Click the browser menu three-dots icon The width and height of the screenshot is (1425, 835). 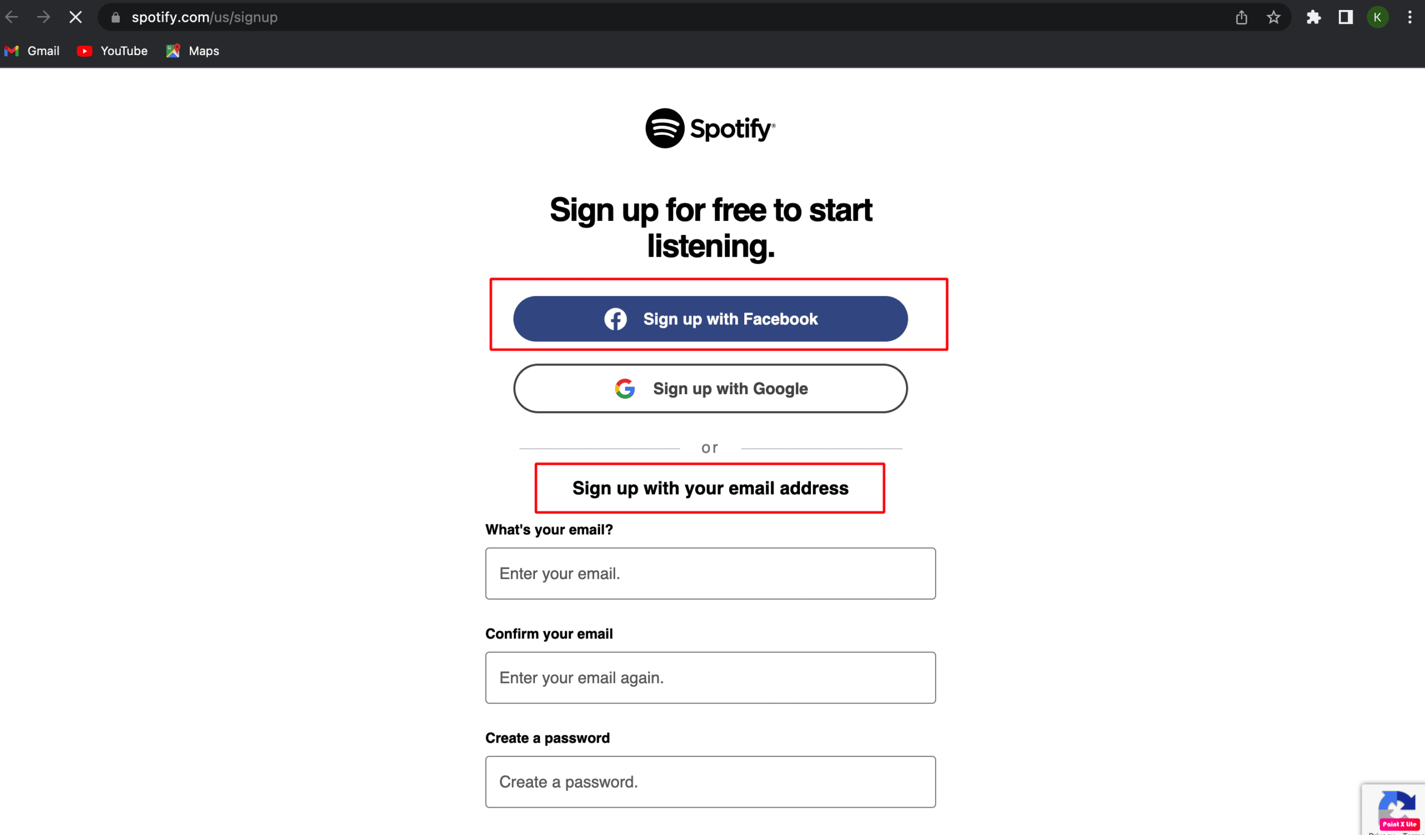tap(1413, 18)
